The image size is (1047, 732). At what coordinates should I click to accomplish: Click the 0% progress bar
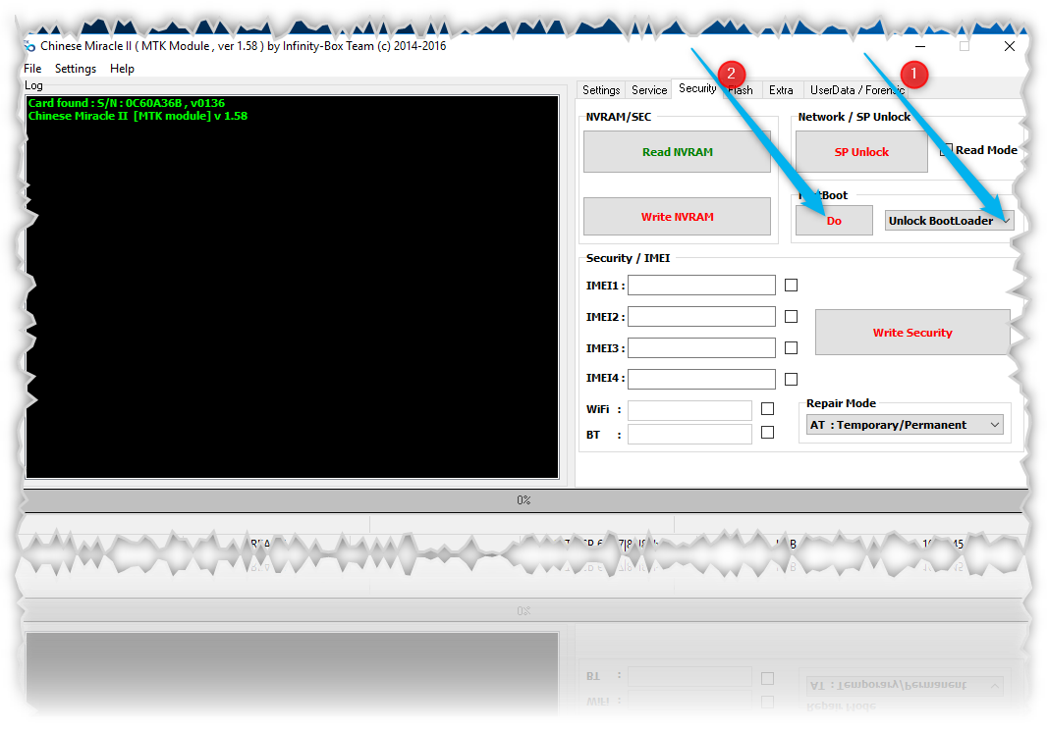pyautogui.click(x=524, y=499)
